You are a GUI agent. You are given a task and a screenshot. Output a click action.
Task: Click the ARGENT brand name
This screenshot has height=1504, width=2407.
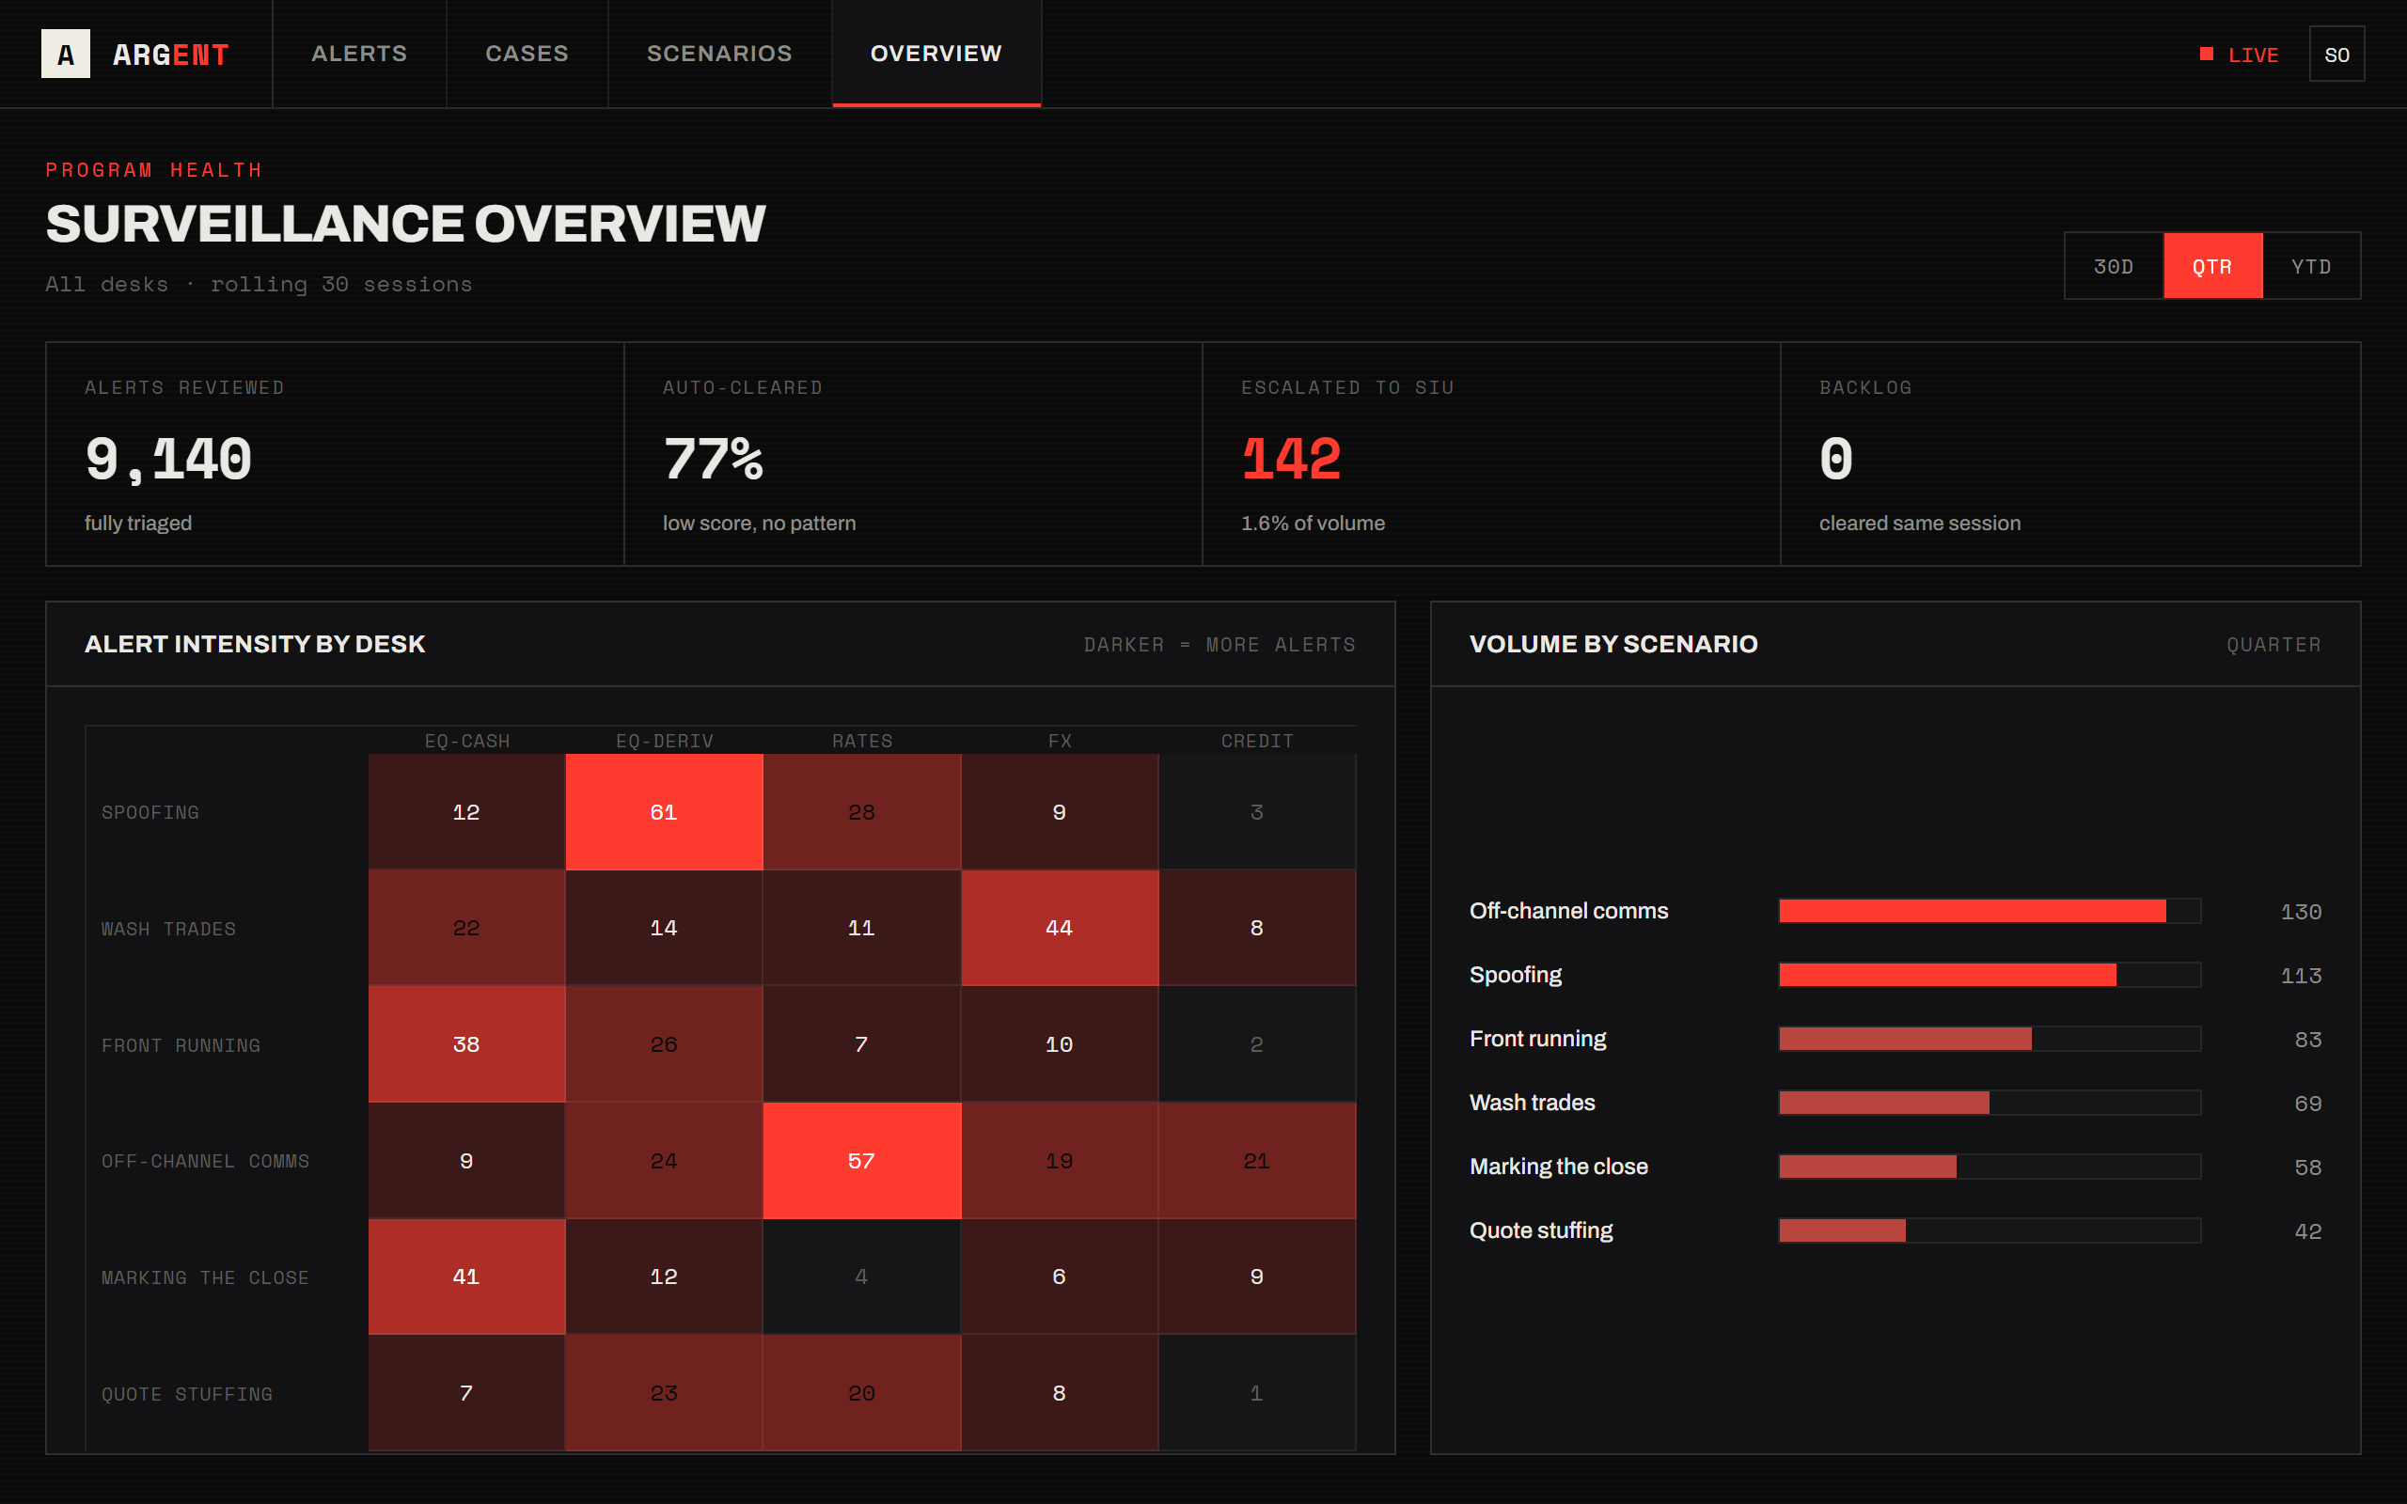click(171, 55)
